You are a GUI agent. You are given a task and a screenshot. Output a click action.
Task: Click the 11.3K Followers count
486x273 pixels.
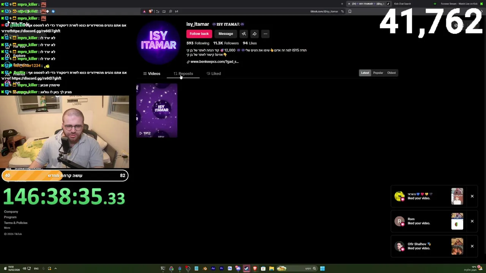226,43
